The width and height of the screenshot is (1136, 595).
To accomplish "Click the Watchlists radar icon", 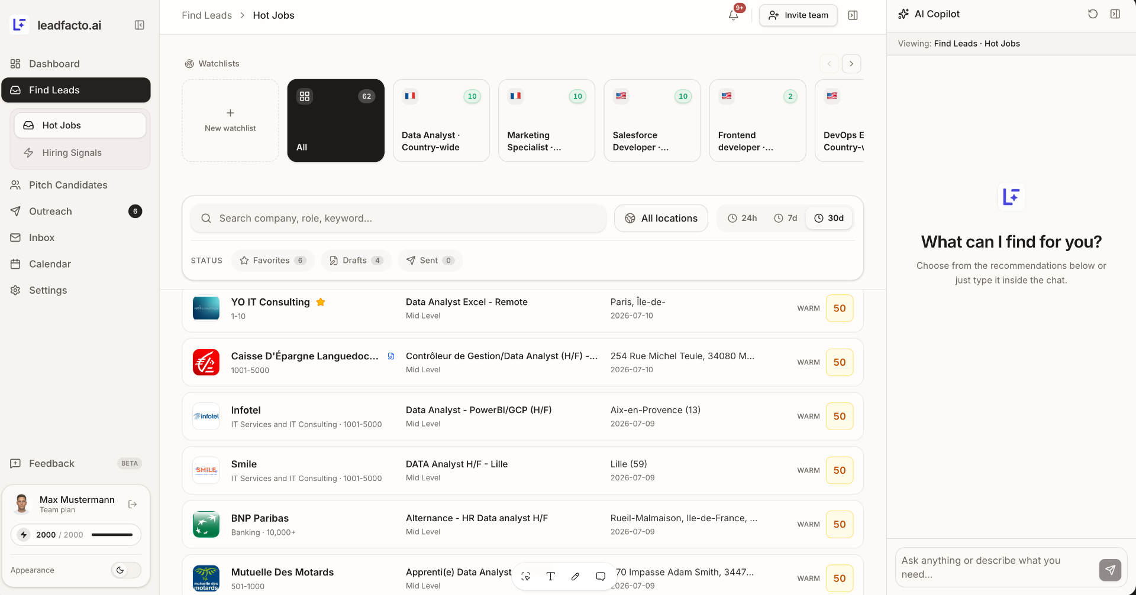I will pos(189,64).
